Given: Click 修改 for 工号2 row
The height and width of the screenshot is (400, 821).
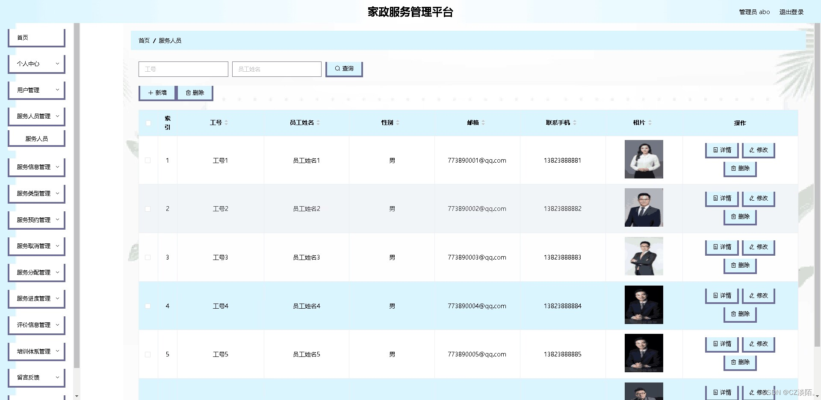Looking at the screenshot, I should 758,198.
